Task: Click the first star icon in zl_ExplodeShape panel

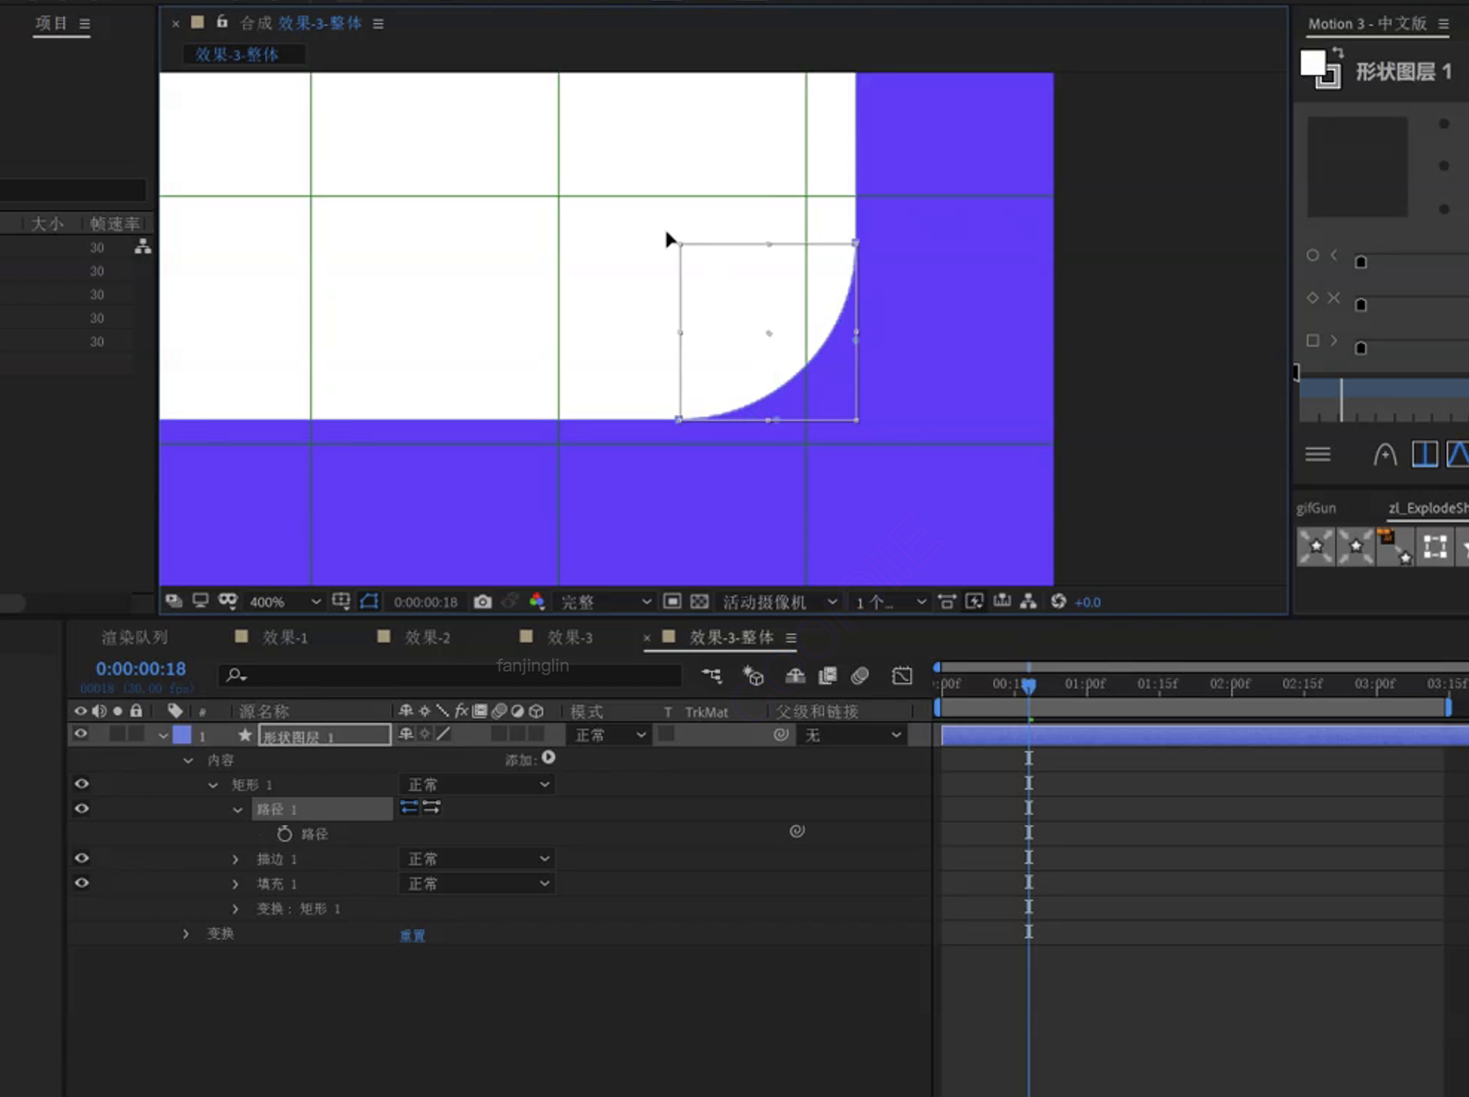Action: coord(1316,546)
